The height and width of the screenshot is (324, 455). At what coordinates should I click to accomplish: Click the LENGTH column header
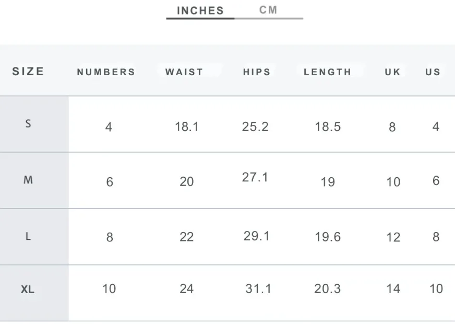pyautogui.click(x=328, y=72)
